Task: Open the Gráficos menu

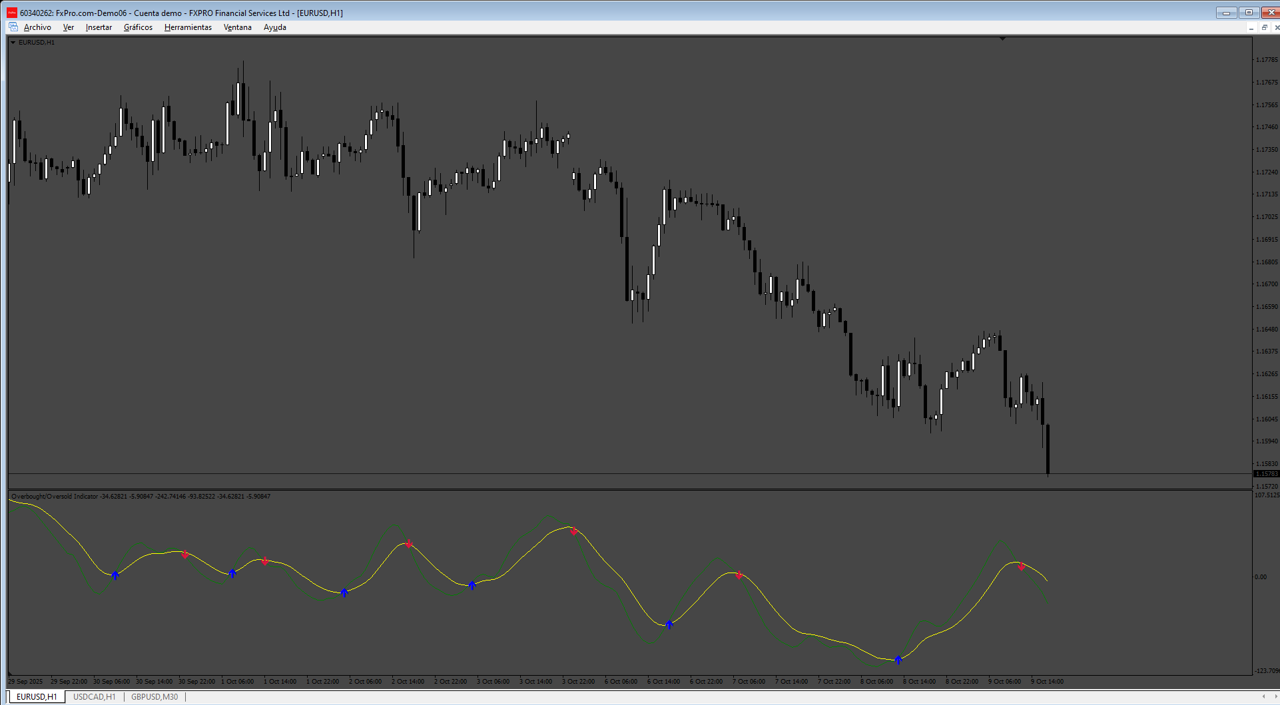Action: 138,27
